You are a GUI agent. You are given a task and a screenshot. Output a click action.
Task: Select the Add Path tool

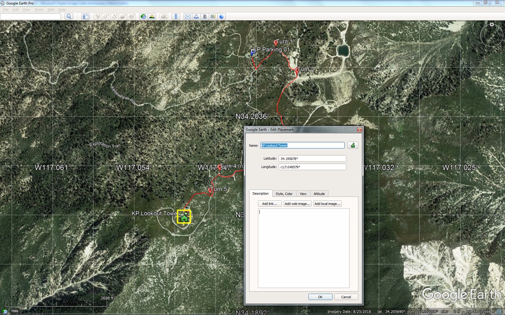tap(115, 17)
